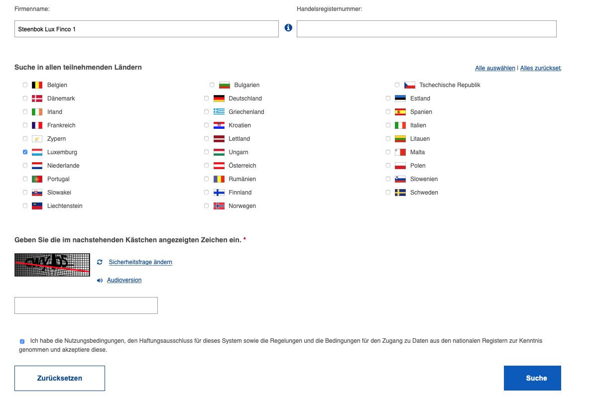Image resolution: width=600 pixels, height=396 pixels.
Task: Open the Alle auswählen link
Action: (494, 68)
